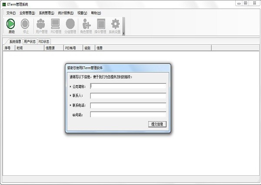Open the 帮助(H) menu
The height and width of the screenshot is (185, 261).
[x=96, y=13]
